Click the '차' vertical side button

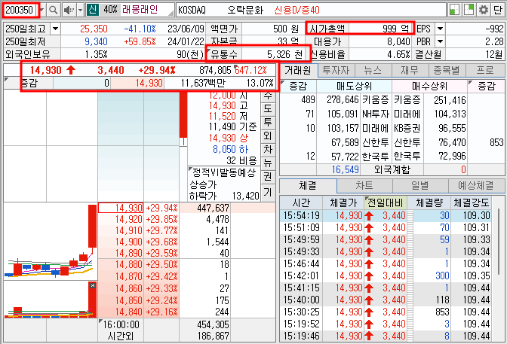click(x=268, y=149)
